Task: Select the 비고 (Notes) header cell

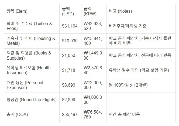Action: [141, 11]
